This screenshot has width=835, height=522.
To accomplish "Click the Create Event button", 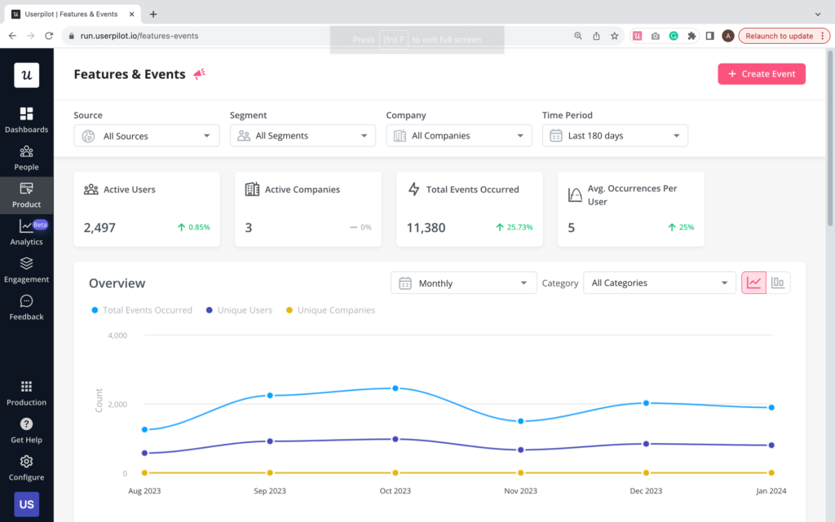I will coord(761,73).
